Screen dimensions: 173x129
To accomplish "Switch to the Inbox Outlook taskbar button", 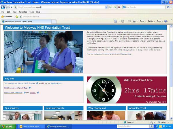I will tap(31, 127).
